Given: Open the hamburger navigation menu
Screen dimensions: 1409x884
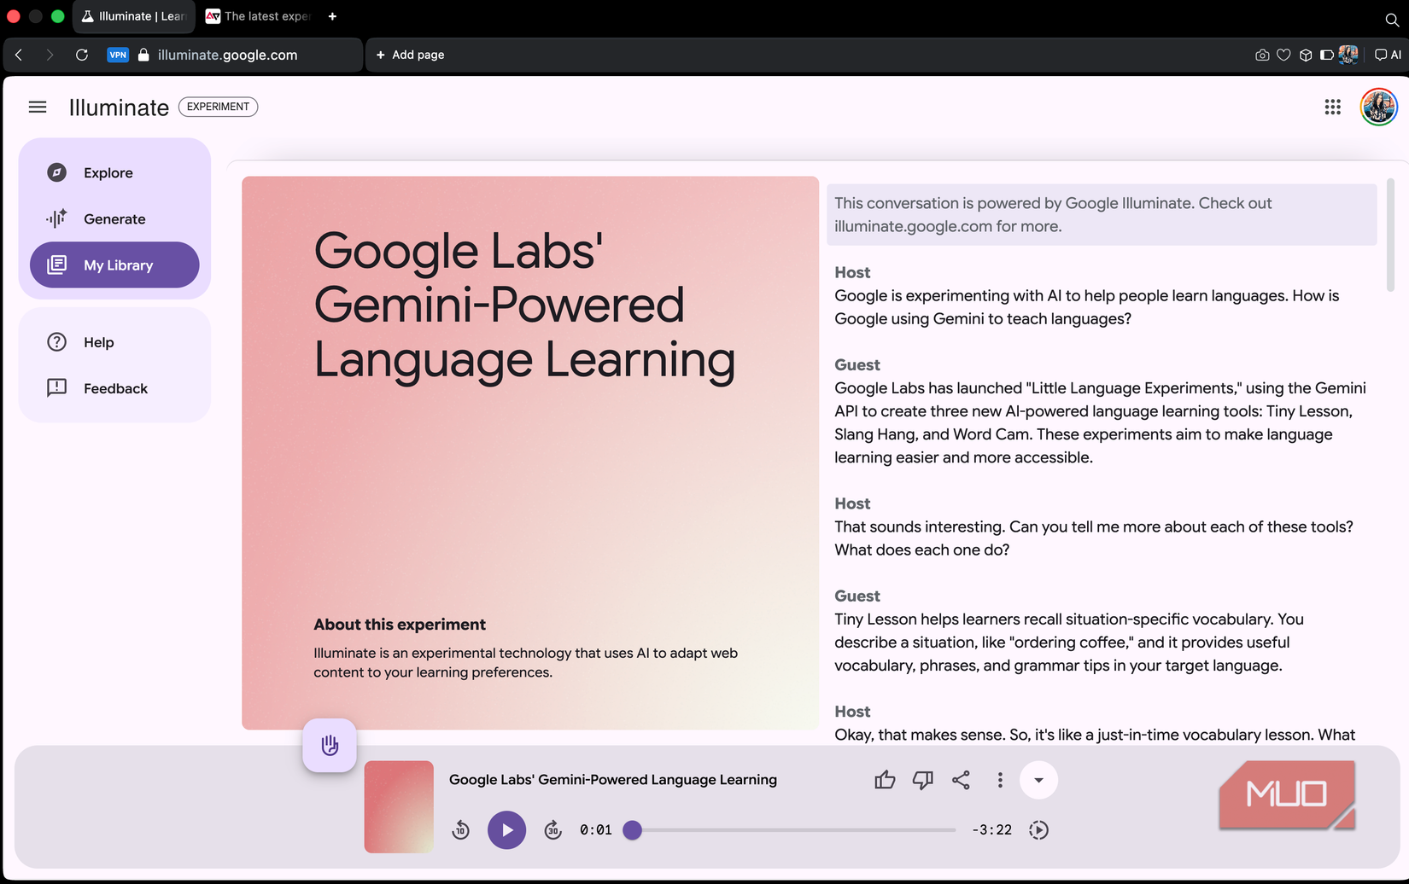Looking at the screenshot, I should click(x=38, y=107).
